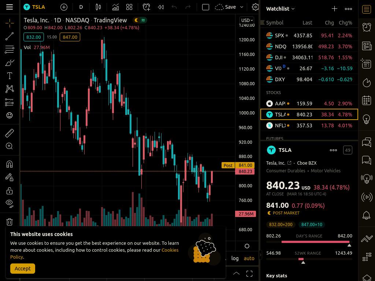
Task: Collapse the STOCKS section header
Action: pyautogui.click(x=273, y=93)
